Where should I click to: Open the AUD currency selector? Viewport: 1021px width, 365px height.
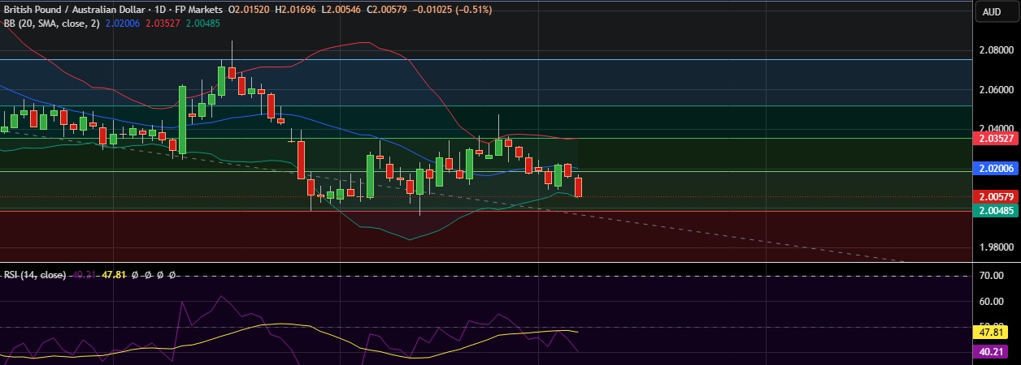[x=992, y=11]
